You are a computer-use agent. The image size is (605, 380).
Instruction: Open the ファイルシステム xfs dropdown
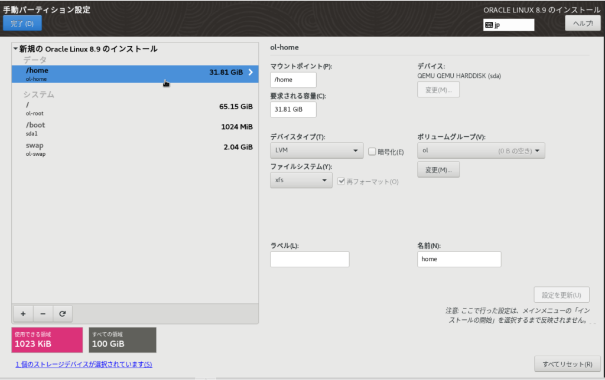tap(301, 180)
